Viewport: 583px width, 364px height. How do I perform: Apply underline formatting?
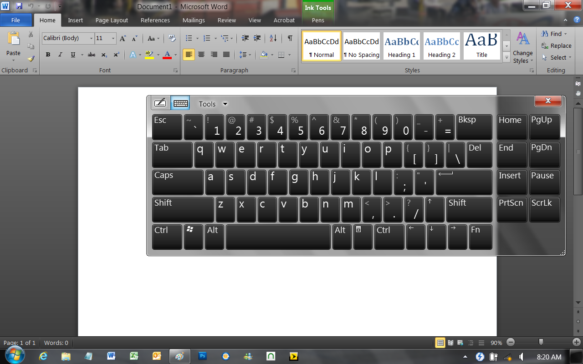point(73,55)
